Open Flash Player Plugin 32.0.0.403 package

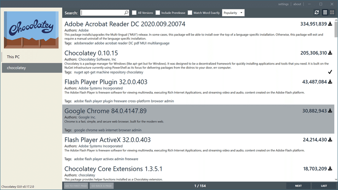[x=106, y=82]
